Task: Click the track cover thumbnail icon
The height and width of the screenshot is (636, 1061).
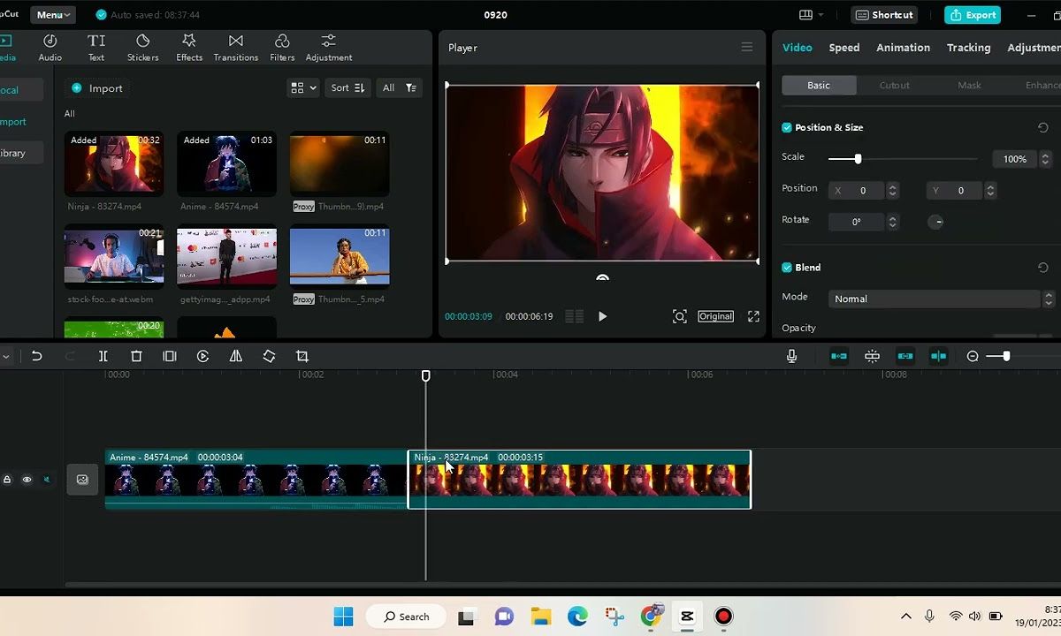Action: pos(82,480)
